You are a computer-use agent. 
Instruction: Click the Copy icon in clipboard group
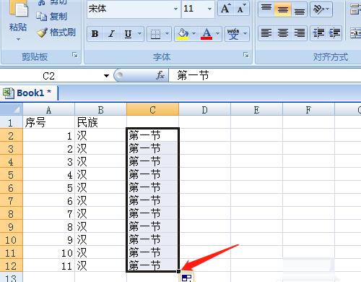click(x=42, y=17)
